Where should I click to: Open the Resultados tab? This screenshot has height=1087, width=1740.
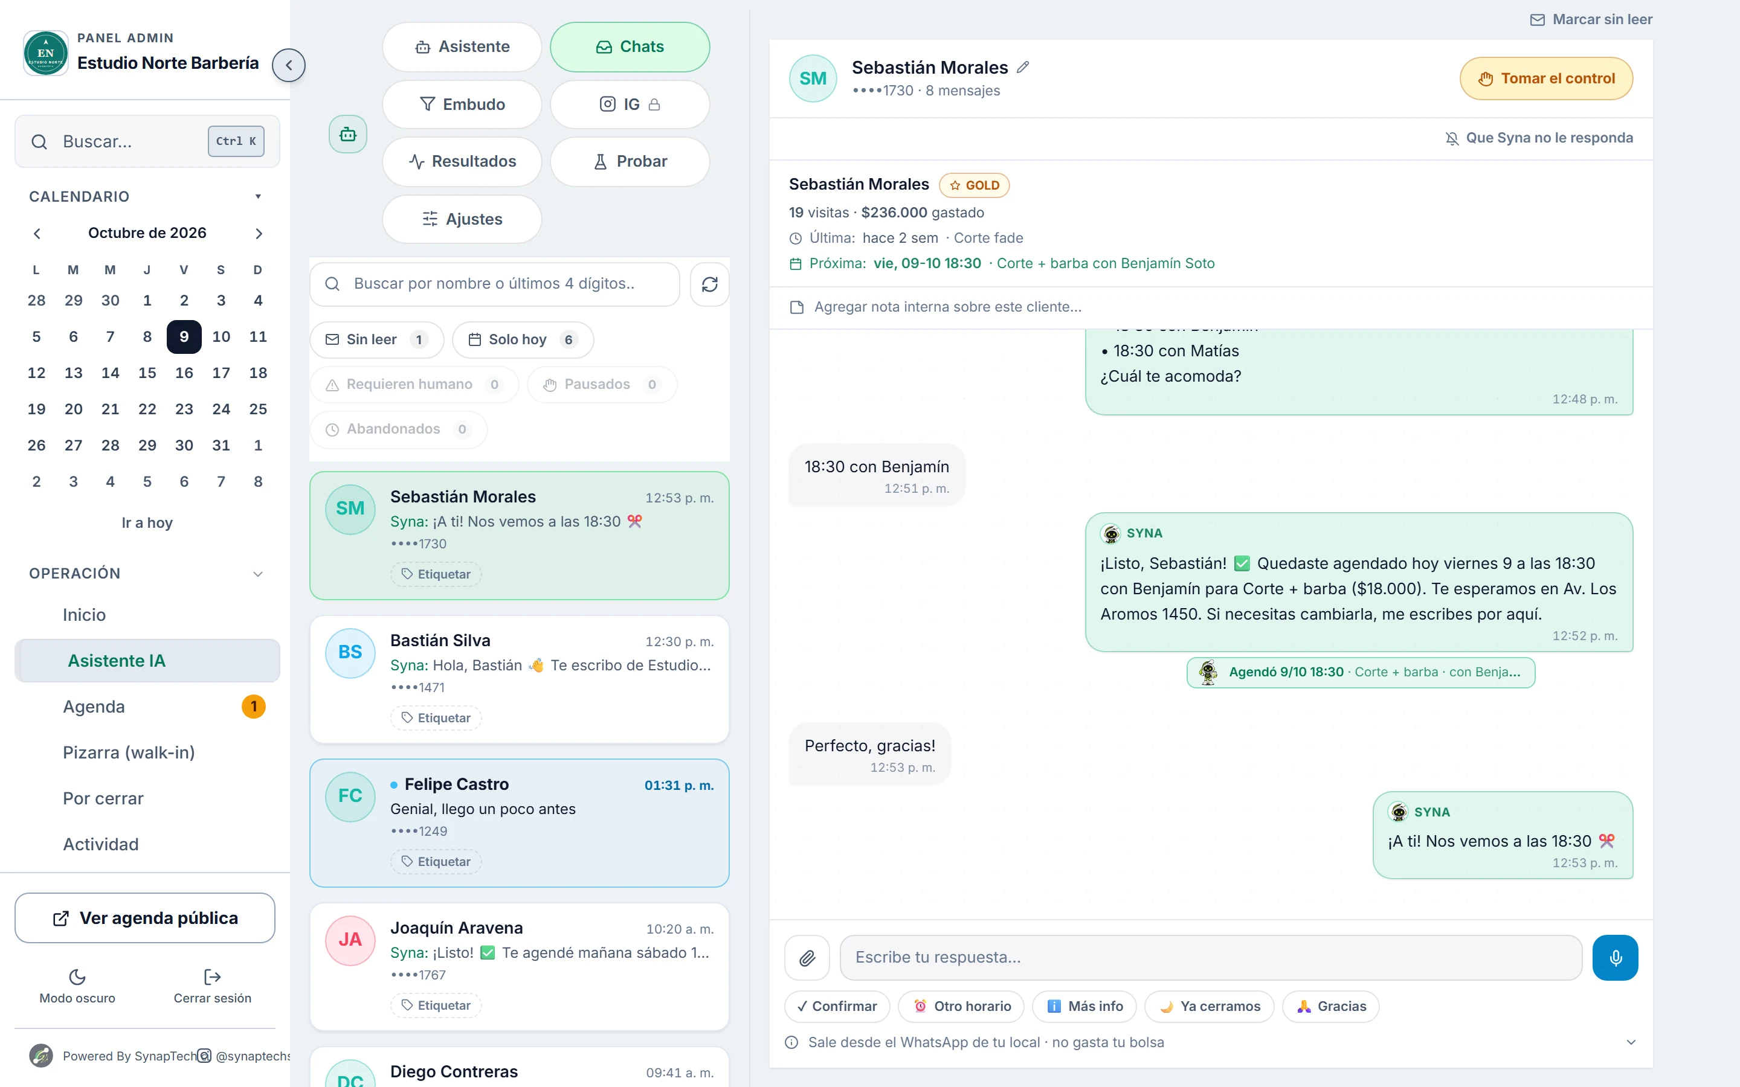(x=462, y=162)
